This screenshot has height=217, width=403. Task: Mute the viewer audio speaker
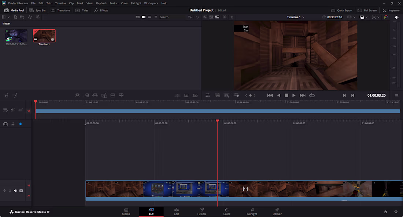[x=396, y=17]
